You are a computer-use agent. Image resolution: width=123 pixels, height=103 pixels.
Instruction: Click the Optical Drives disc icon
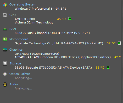[x=5, y=74]
